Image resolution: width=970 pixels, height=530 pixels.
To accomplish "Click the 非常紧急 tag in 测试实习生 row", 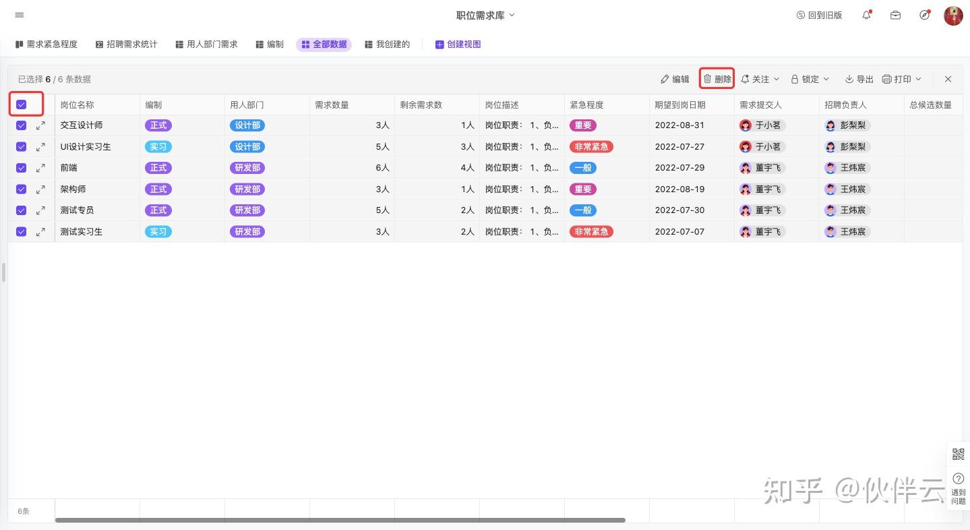I will pyautogui.click(x=591, y=231).
